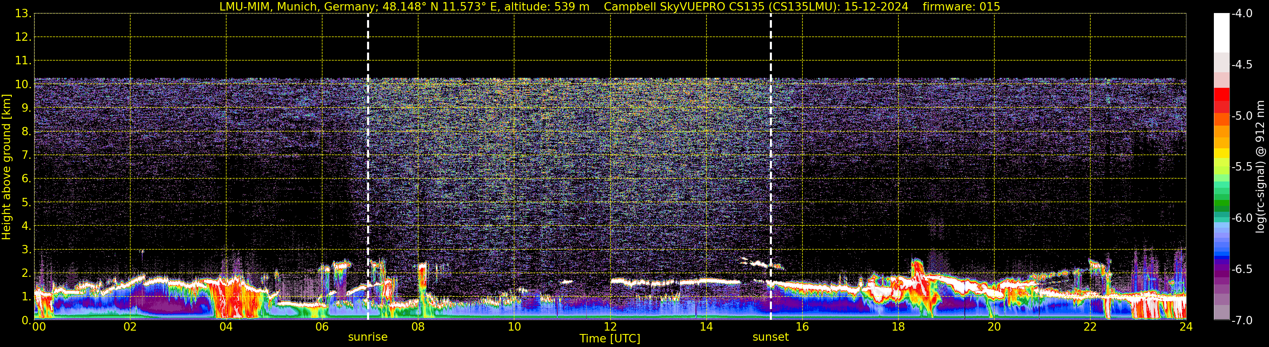This screenshot has width=1269, height=347.
Task: Click the '16' time axis tick label
Action: (x=803, y=326)
